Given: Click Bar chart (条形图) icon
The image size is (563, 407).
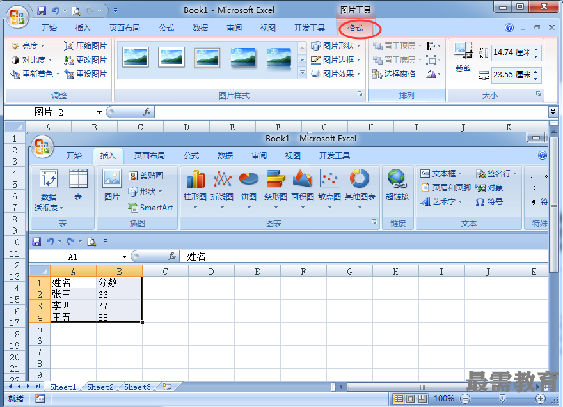Looking at the screenshot, I should (x=276, y=189).
